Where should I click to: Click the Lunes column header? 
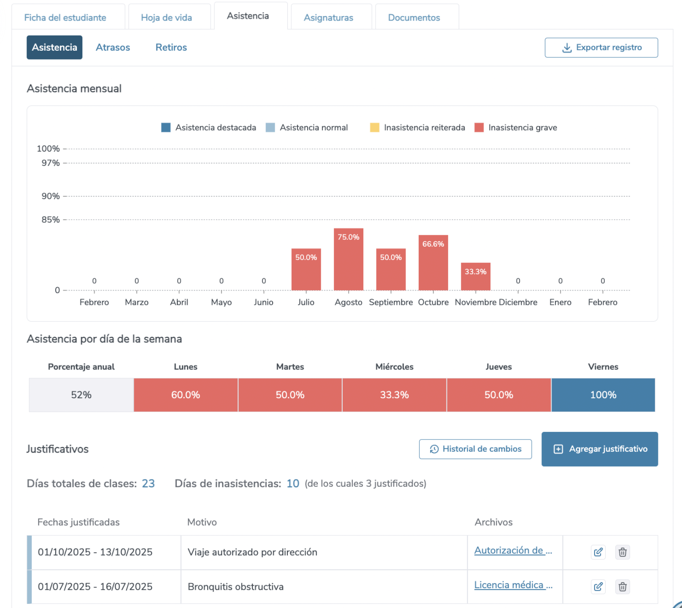[186, 367]
